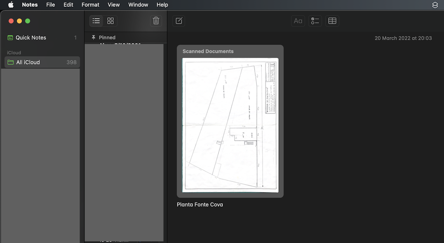Click the Planta Fonte Cova note text
Image resolution: width=444 pixels, height=243 pixels.
point(200,205)
